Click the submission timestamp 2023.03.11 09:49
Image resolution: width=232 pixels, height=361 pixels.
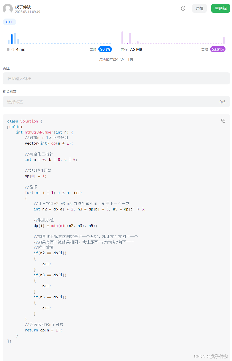[x=28, y=12]
